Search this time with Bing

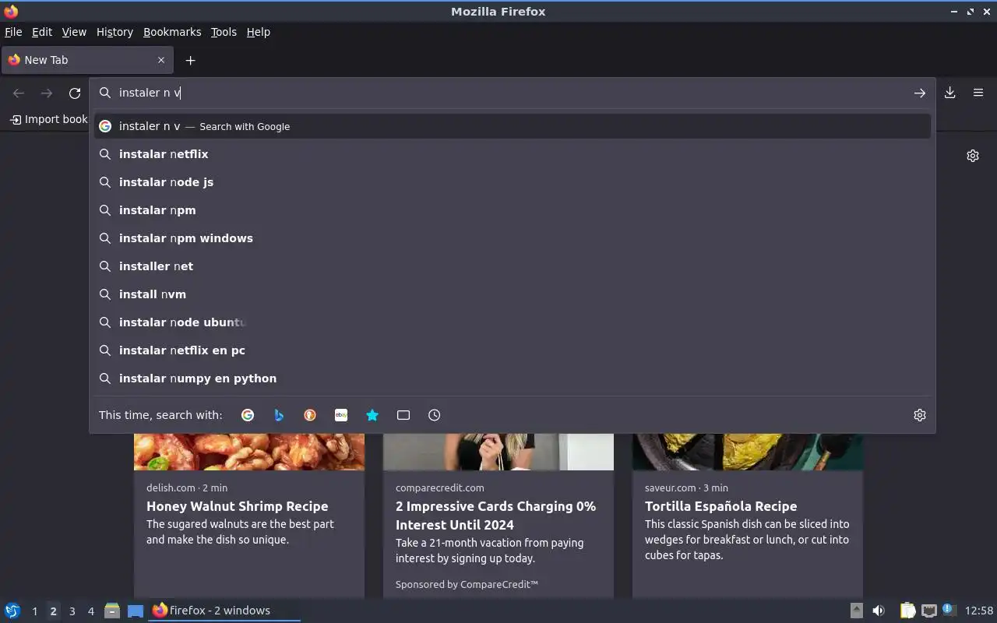pos(279,415)
